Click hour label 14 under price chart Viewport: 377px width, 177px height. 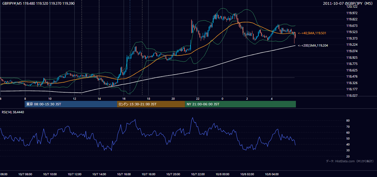click(99, 99)
